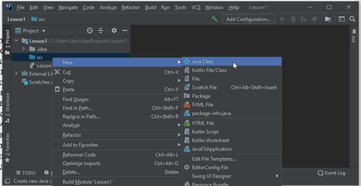Click the locate-in-tree target icon

coord(90,31)
